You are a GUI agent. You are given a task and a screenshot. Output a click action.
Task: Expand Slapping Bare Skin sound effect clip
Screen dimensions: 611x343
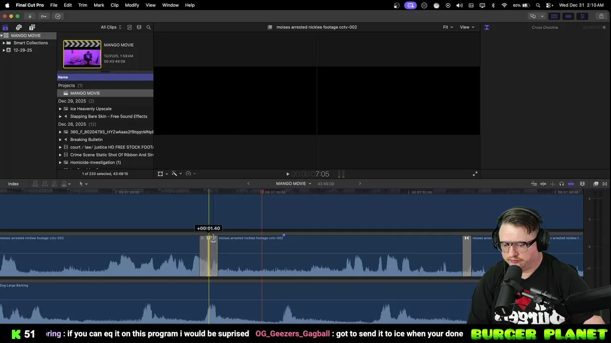point(60,116)
